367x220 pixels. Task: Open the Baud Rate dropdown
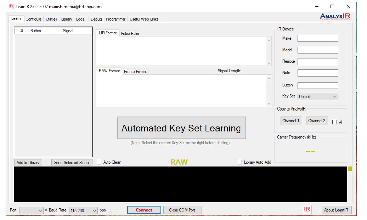94,210
